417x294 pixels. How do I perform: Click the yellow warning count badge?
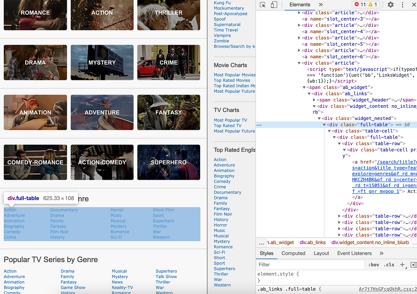pyautogui.click(x=372, y=5)
